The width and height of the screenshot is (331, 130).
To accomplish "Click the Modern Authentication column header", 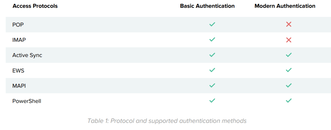I will [285, 6].
